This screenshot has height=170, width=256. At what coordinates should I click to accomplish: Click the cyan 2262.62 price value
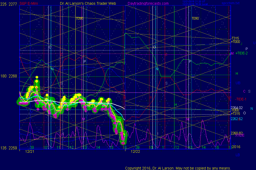(x=236, y=119)
